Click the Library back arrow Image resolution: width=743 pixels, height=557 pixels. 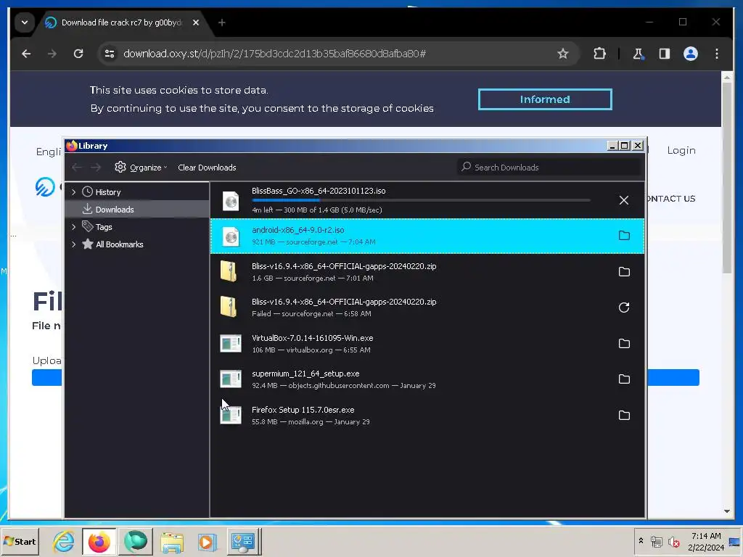(77, 168)
